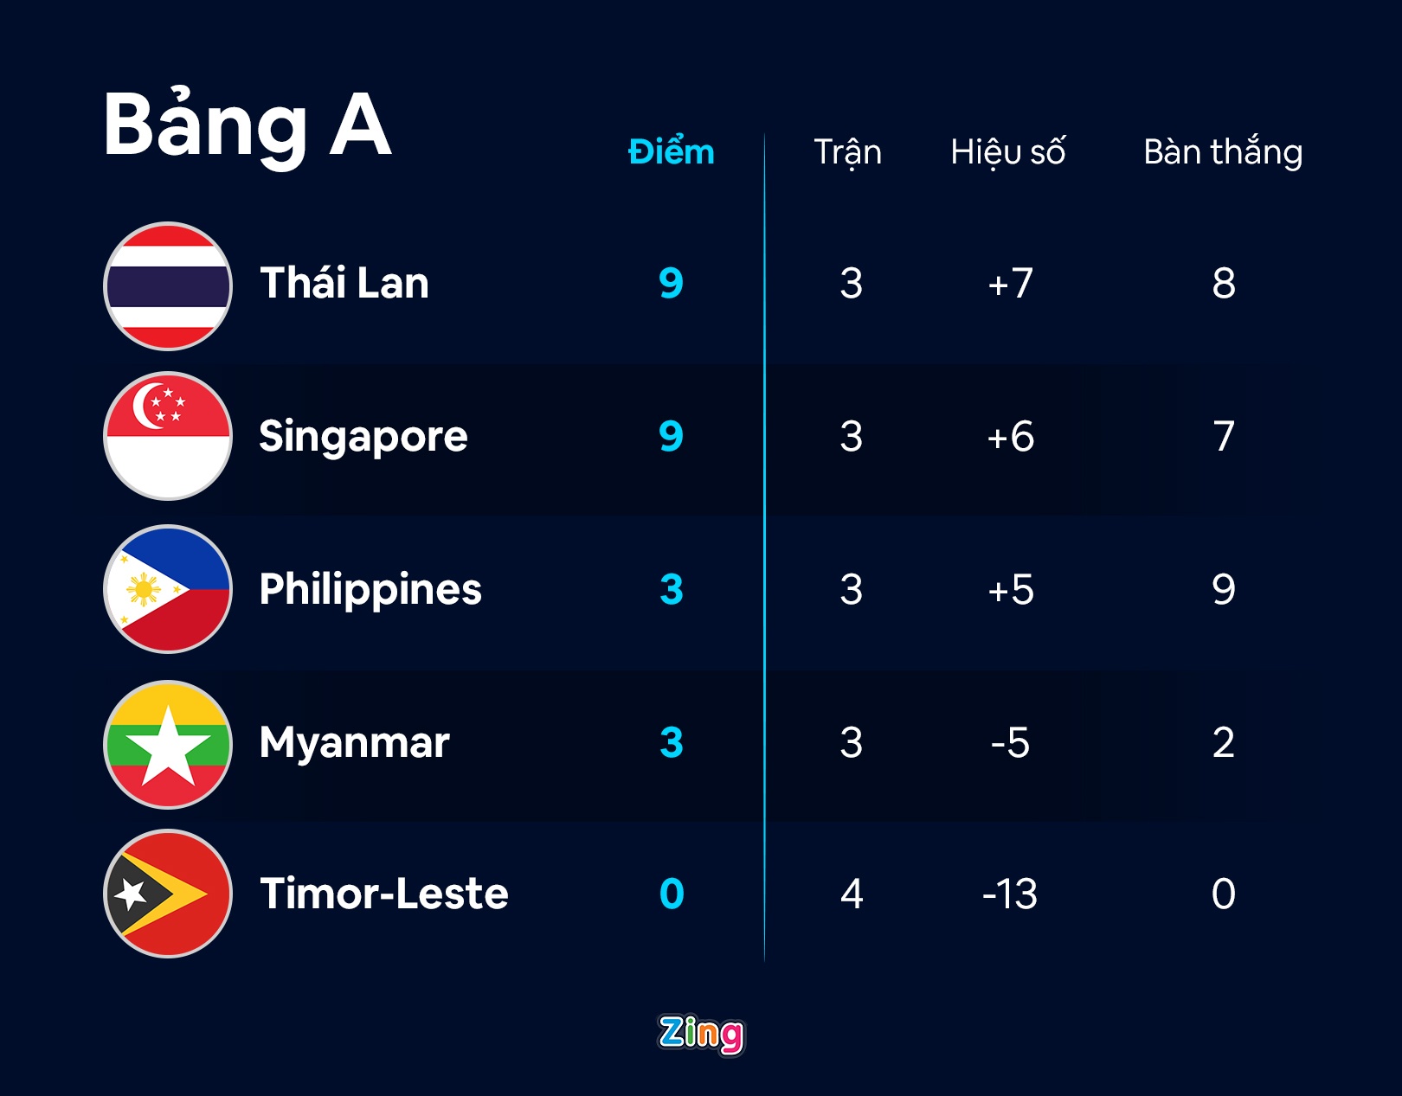Click the Thailand flag icon
1402x1096 pixels.
[x=168, y=286]
